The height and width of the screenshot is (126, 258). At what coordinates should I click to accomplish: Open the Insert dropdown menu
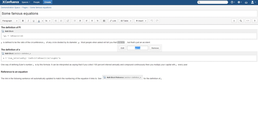(x=141, y=21)
